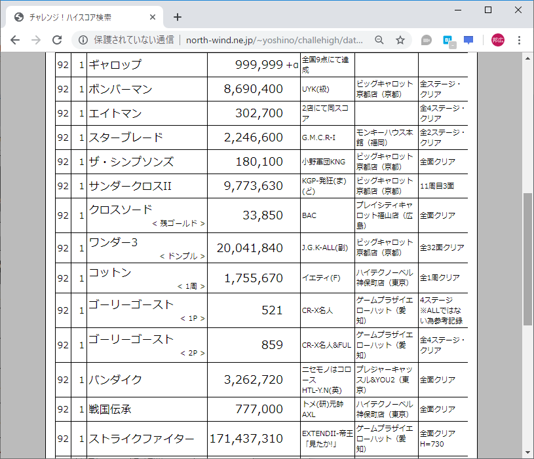Viewport: 534px width, 459px height.
Task: Open the zoom magnifier in address bar
Action: coord(379,40)
